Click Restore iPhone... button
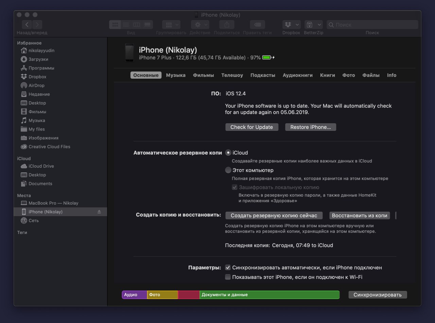Viewport: 435px width, 323px height. (x=311, y=127)
